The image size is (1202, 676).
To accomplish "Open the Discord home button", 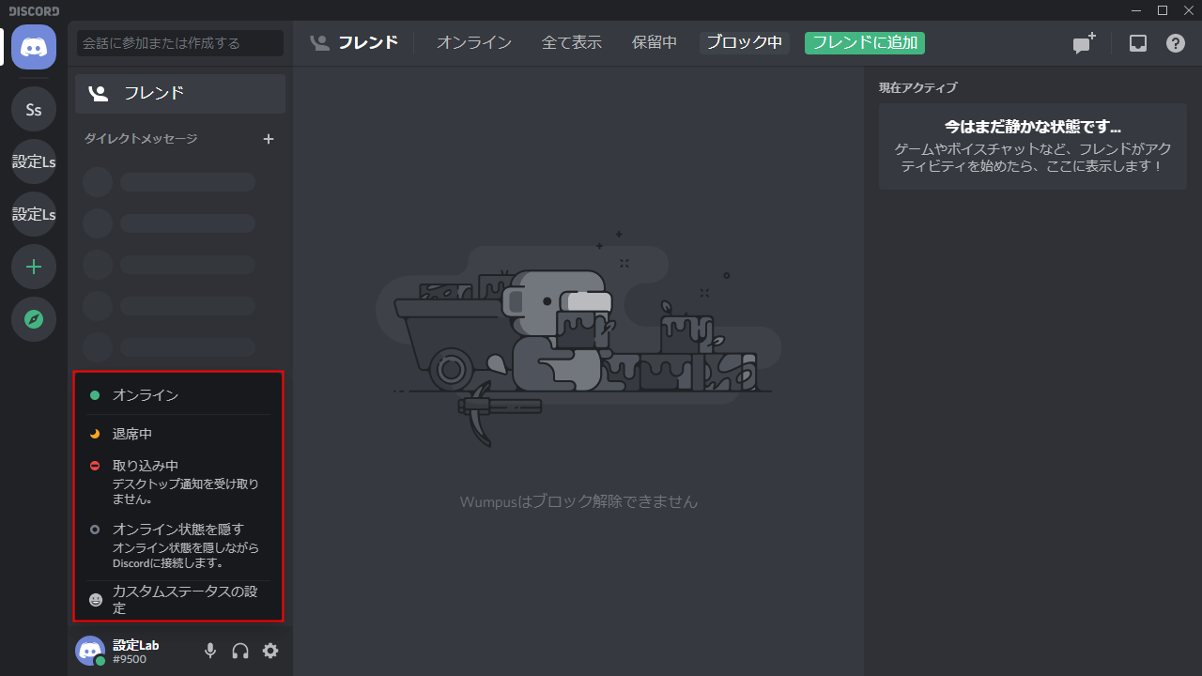I will pyautogui.click(x=34, y=47).
